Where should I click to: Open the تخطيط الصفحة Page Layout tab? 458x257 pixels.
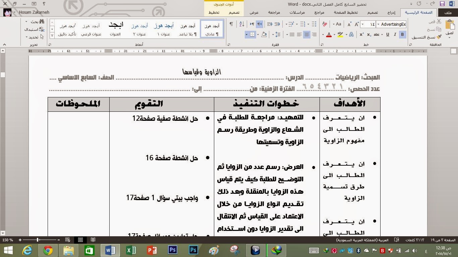pos(346,12)
